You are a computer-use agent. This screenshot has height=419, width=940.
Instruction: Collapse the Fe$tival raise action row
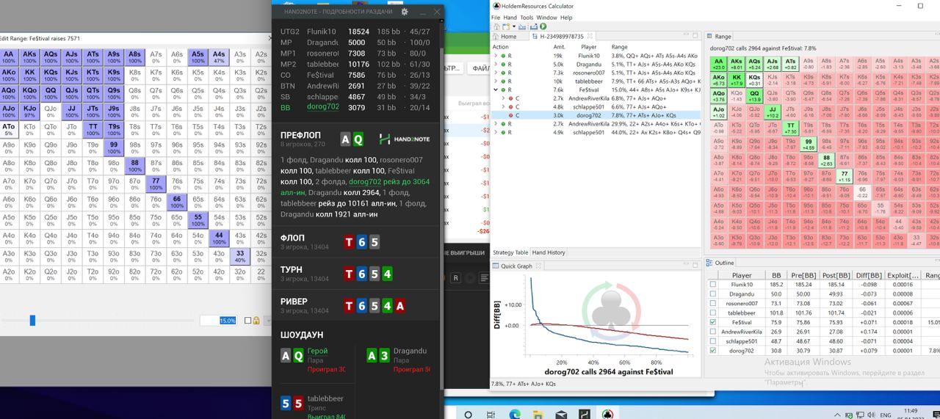[496, 90]
